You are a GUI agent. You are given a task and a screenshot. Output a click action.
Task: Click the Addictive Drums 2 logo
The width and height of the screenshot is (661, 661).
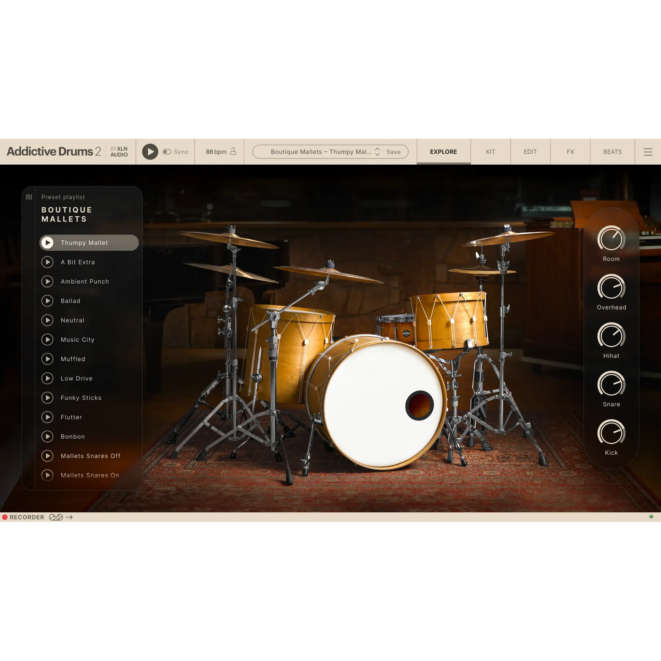54,151
